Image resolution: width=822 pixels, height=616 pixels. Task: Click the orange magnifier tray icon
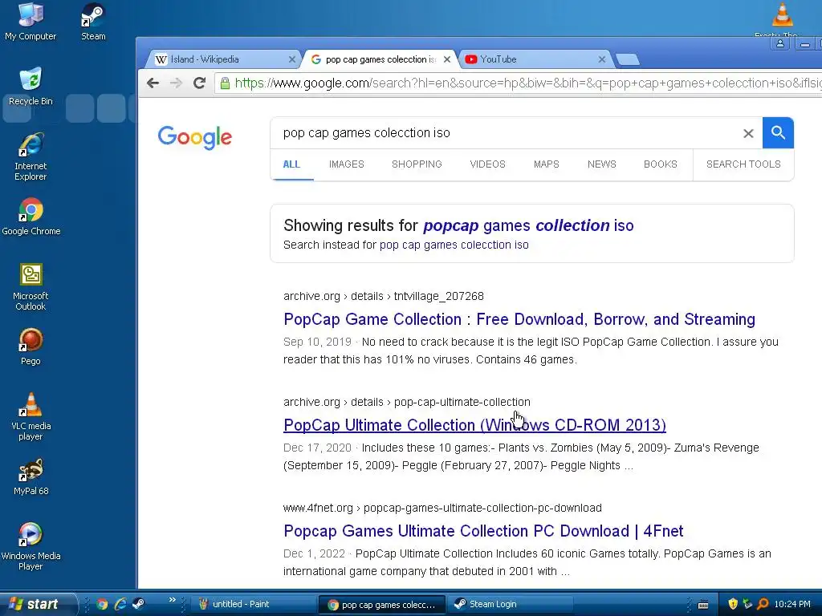[763, 605]
